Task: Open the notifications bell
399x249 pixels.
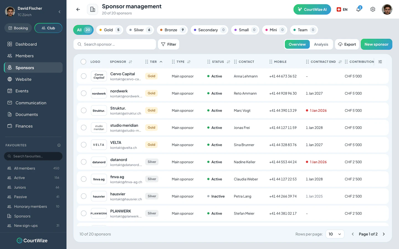Action: point(359,9)
